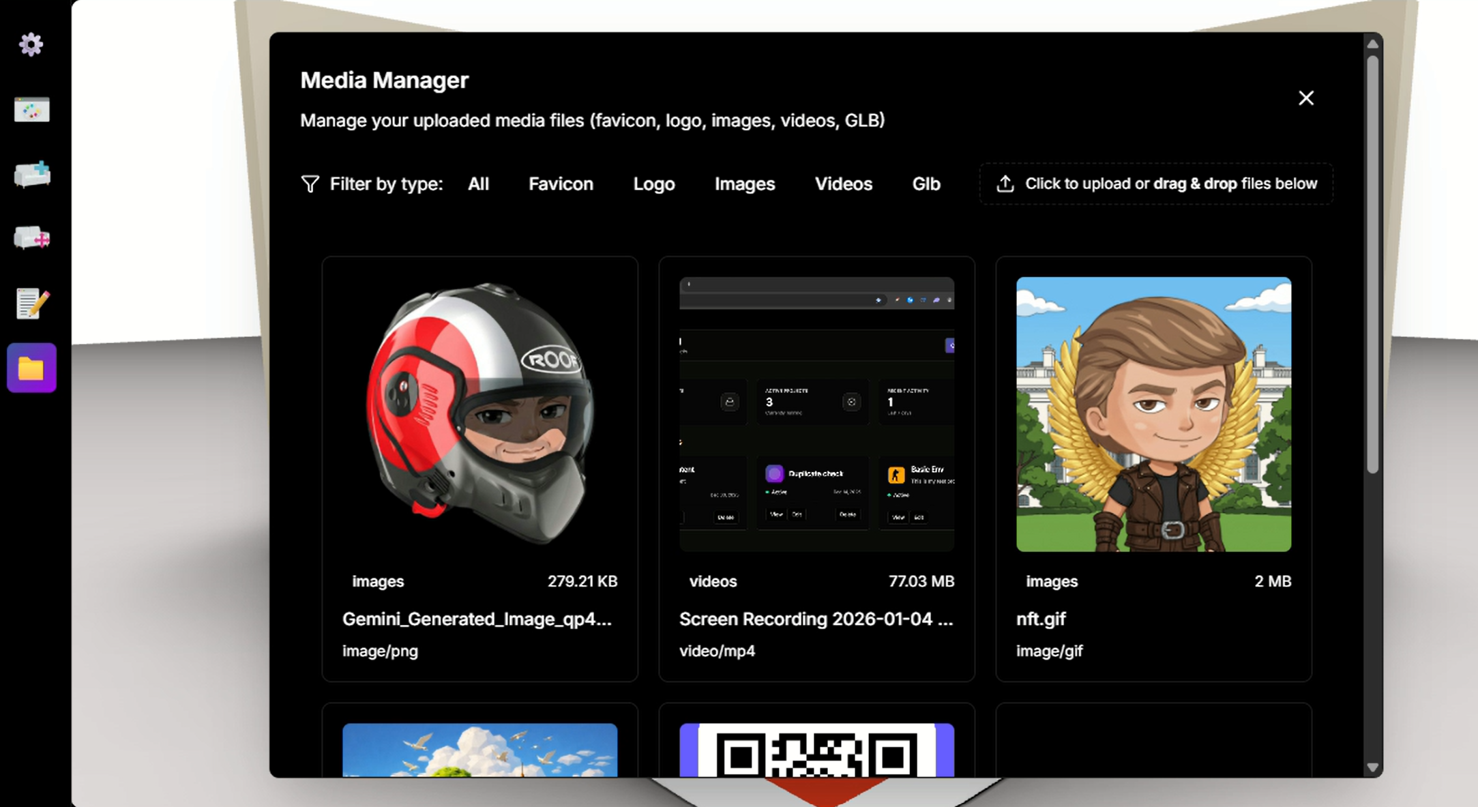This screenshot has height=807, width=1478.
Task: Filter media by Videos
Action: 843,184
